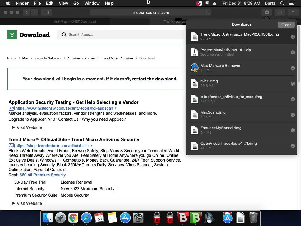Open Safari Downloads toolbar button
The image size is (301, 226).
tap(267, 12)
